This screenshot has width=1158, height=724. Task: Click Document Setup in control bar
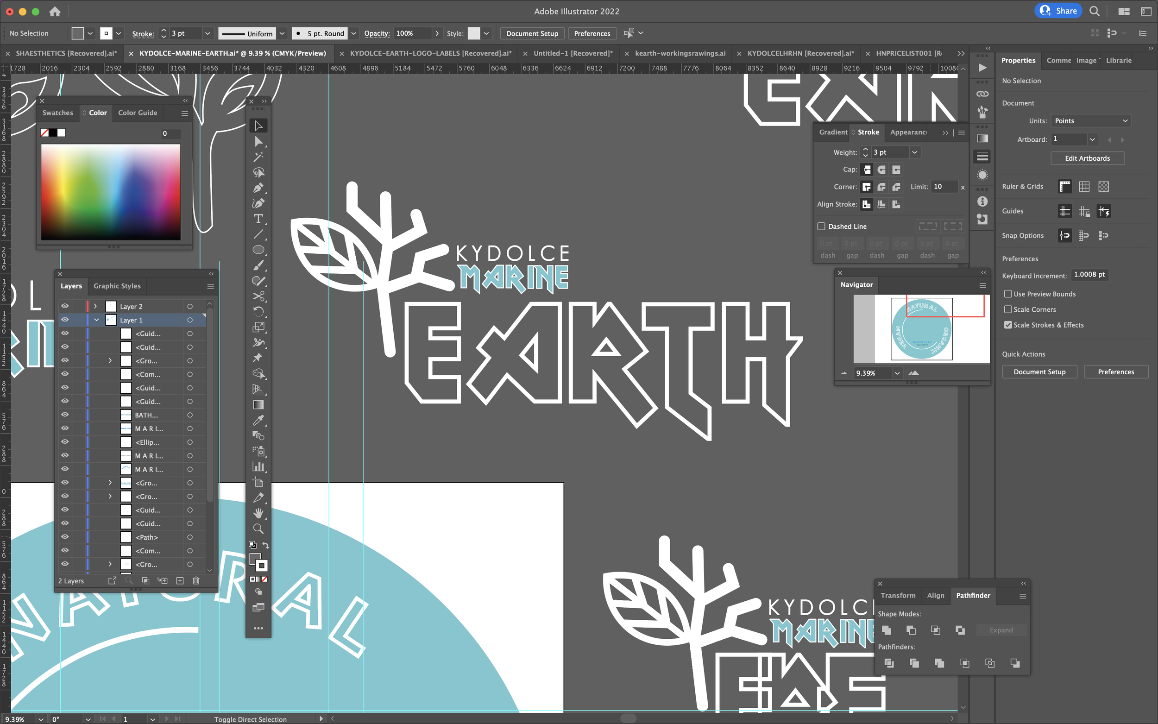click(532, 33)
